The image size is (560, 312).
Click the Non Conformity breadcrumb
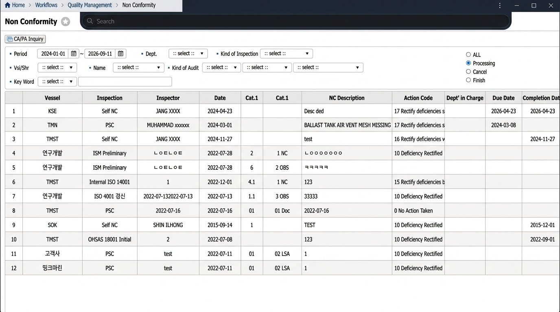click(x=139, y=5)
